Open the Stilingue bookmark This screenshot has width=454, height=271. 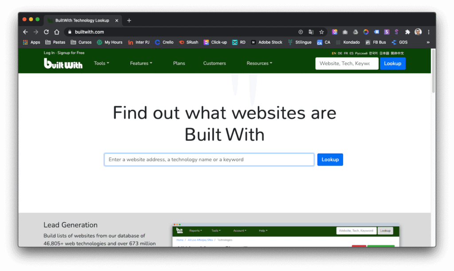[300, 42]
